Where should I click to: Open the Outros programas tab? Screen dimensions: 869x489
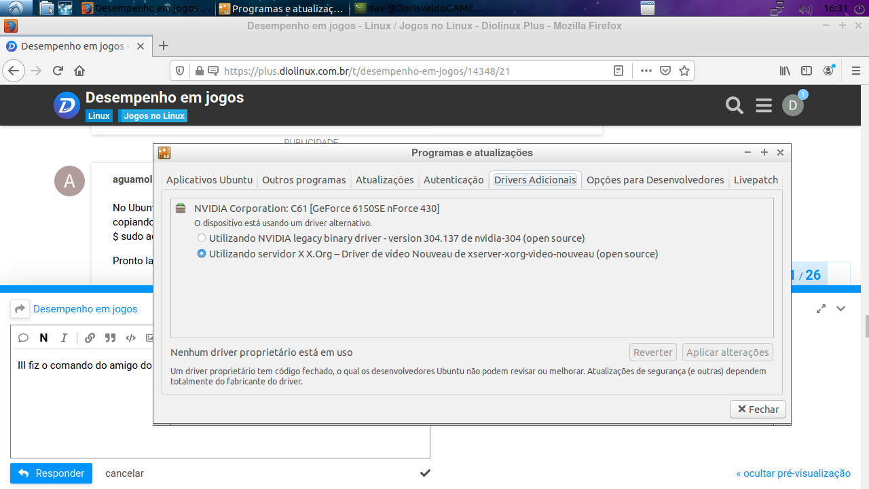(x=303, y=180)
